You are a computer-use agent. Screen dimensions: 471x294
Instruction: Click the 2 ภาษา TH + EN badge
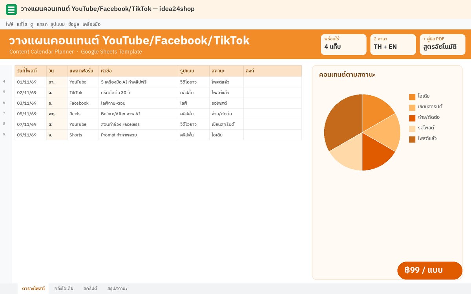click(393, 44)
